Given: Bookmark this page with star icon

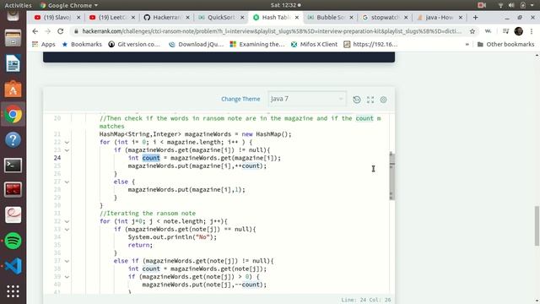Looking at the screenshot, I should tap(472, 31).
